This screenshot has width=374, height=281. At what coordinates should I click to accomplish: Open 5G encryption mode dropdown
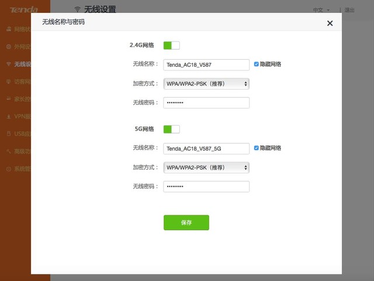tap(206, 168)
